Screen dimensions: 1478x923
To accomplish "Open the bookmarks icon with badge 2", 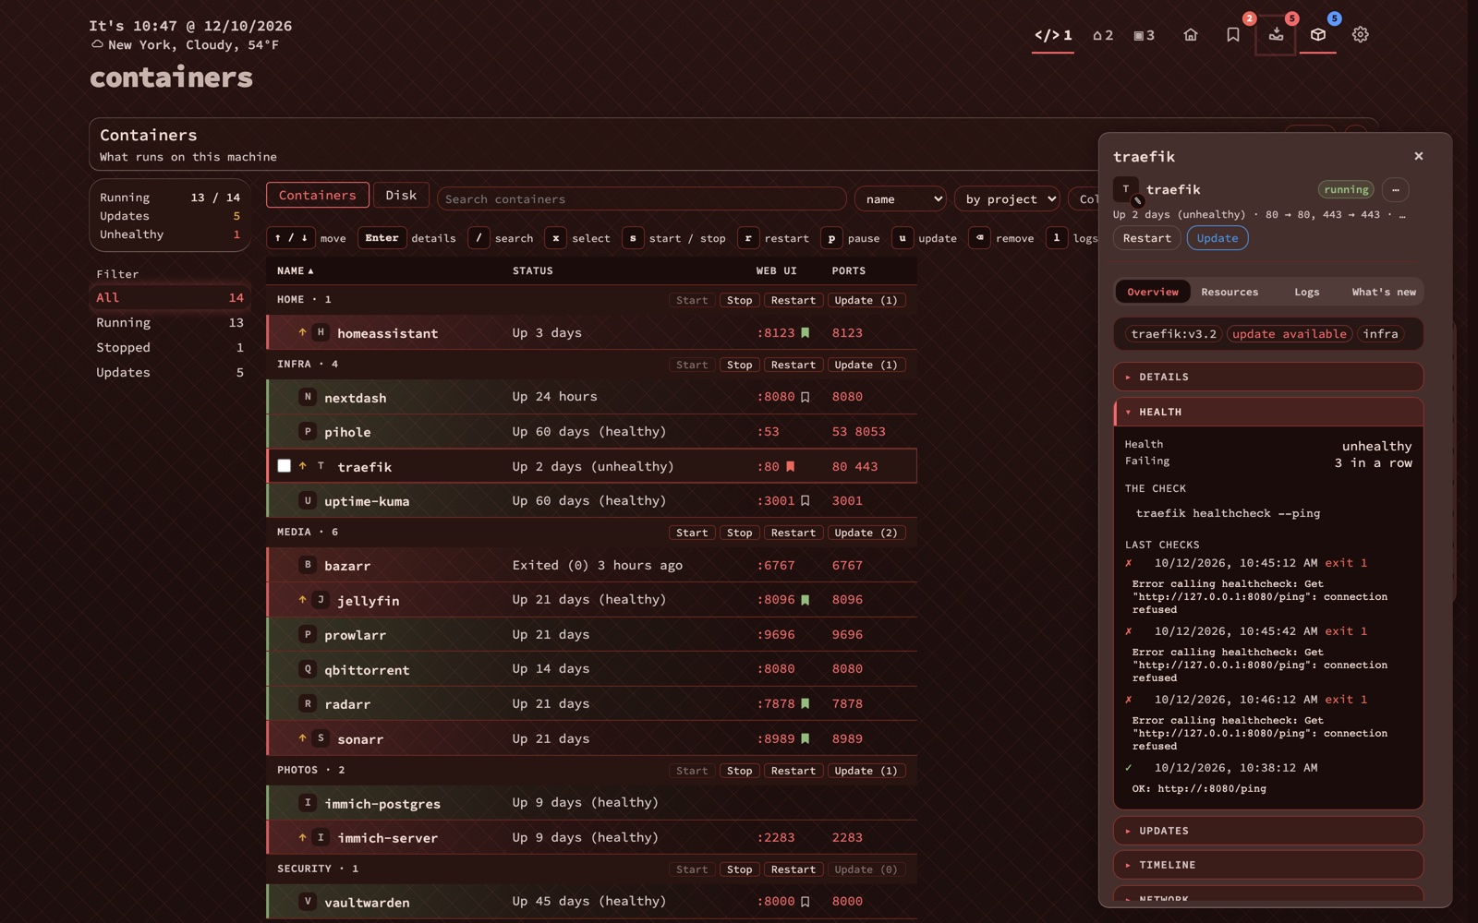I will (x=1233, y=35).
